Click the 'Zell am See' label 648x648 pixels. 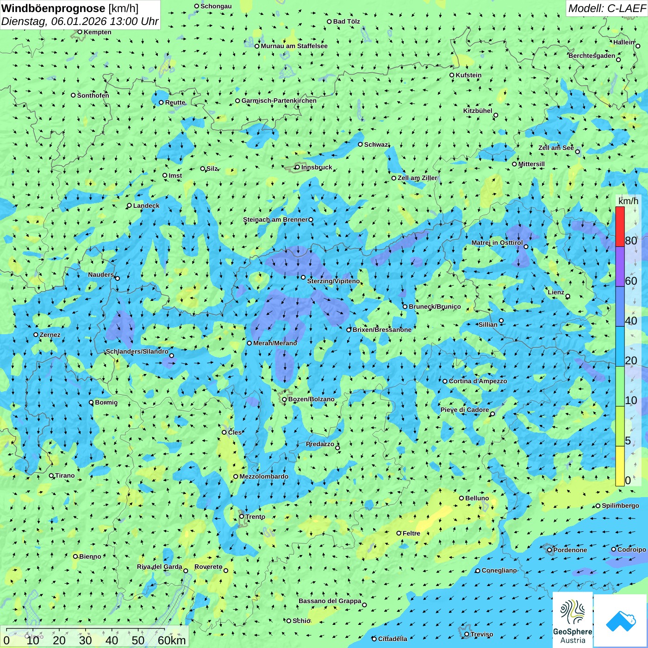tap(556, 148)
